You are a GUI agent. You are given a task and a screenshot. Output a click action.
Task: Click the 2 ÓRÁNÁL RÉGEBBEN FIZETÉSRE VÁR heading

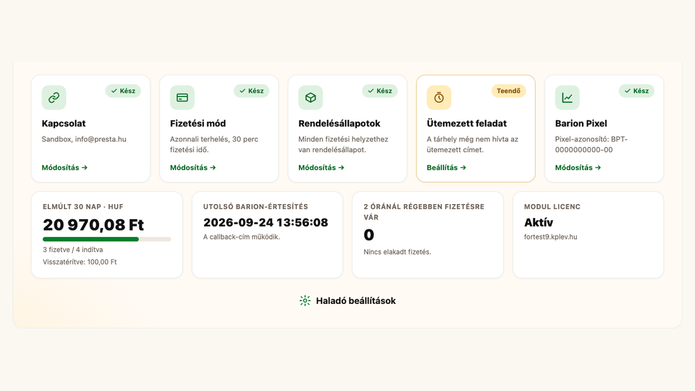point(424,212)
